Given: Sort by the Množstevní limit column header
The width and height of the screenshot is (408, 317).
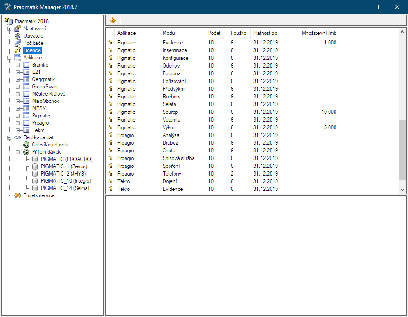Looking at the screenshot, I should coord(317,33).
